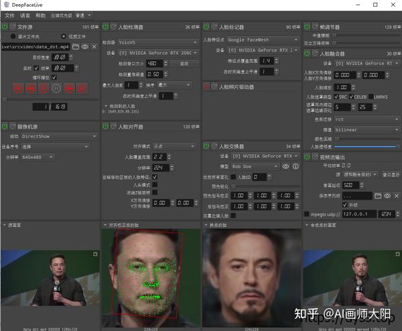Click face coverage 2.2 input field

pyautogui.click(x=159, y=157)
